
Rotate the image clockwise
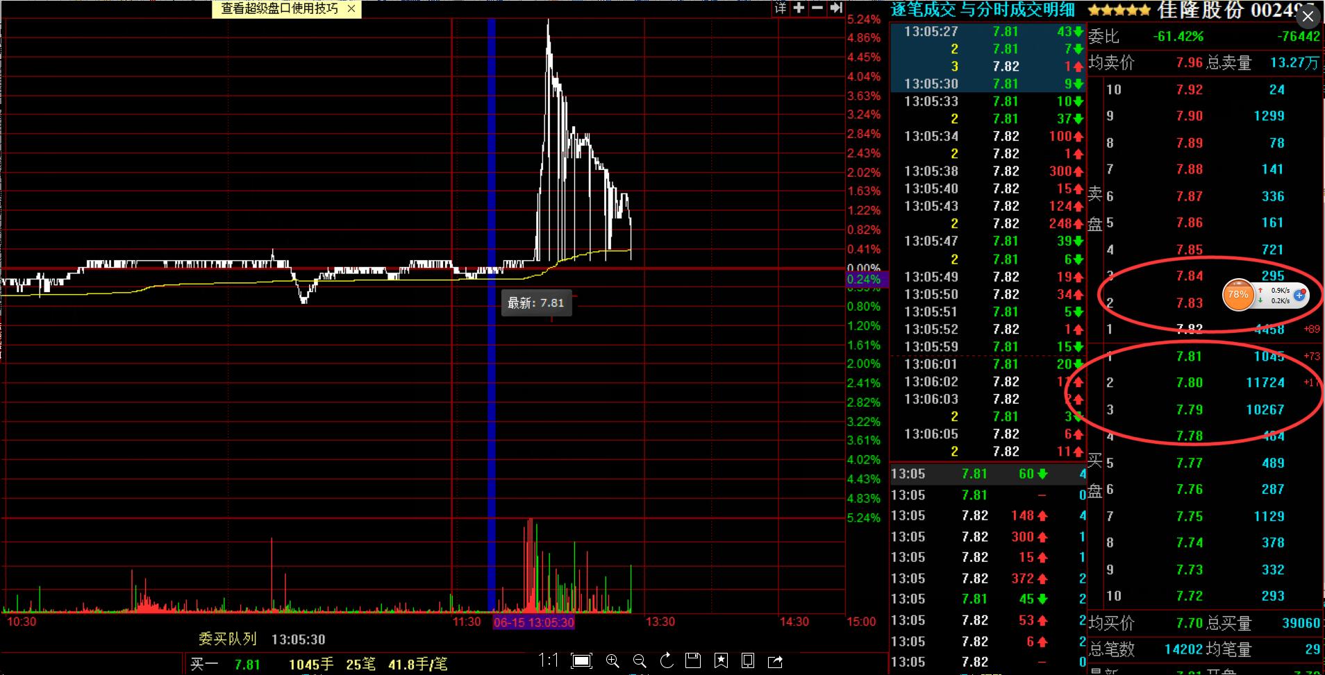click(667, 660)
